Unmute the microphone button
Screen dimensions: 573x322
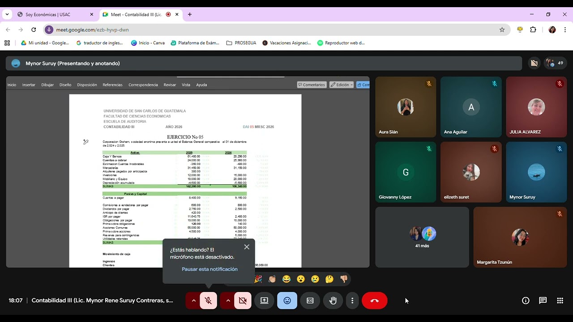tap(209, 301)
